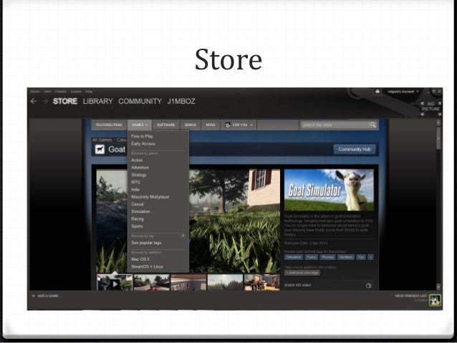Open the COMMUNITY section
The height and width of the screenshot is (343, 457).
(x=140, y=101)
